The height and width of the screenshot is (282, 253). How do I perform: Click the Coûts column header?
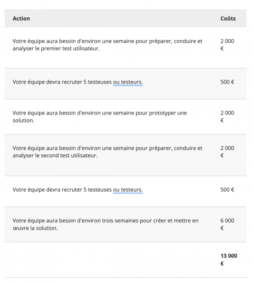tap(228, 18)
